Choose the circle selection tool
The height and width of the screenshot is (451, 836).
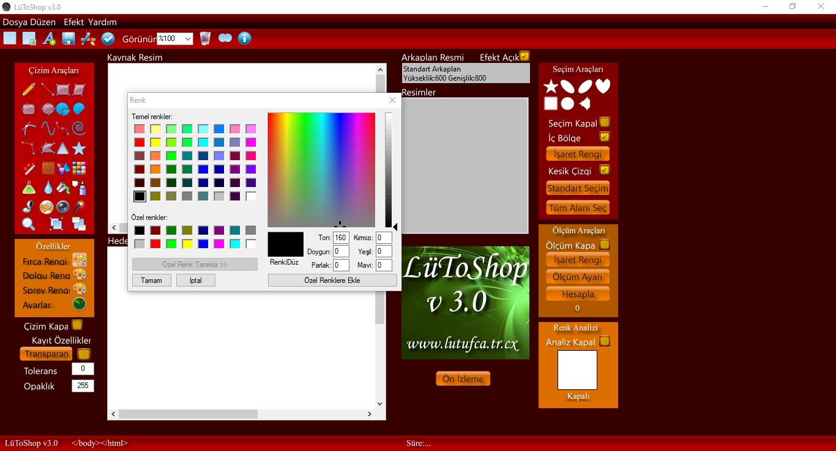tap(568, 103)
